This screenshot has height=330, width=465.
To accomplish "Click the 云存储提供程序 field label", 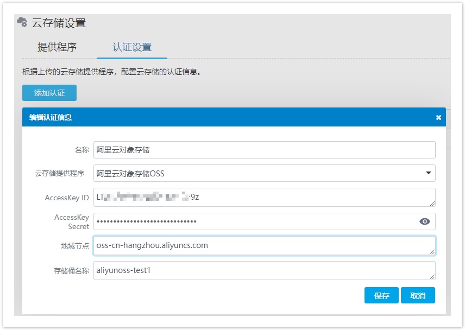I will point(60,173).
